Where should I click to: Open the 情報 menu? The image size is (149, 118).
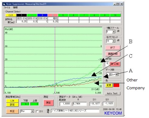15,8
